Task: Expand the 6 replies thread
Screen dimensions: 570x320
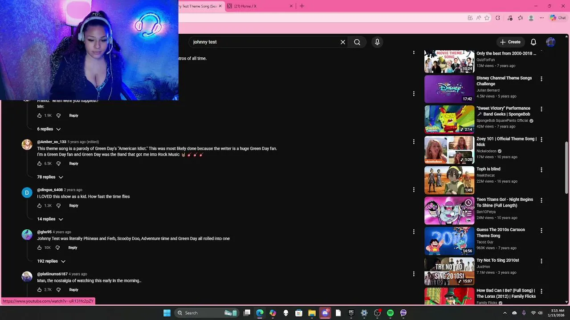Action: pyautogui.click(x=49, y=129)
